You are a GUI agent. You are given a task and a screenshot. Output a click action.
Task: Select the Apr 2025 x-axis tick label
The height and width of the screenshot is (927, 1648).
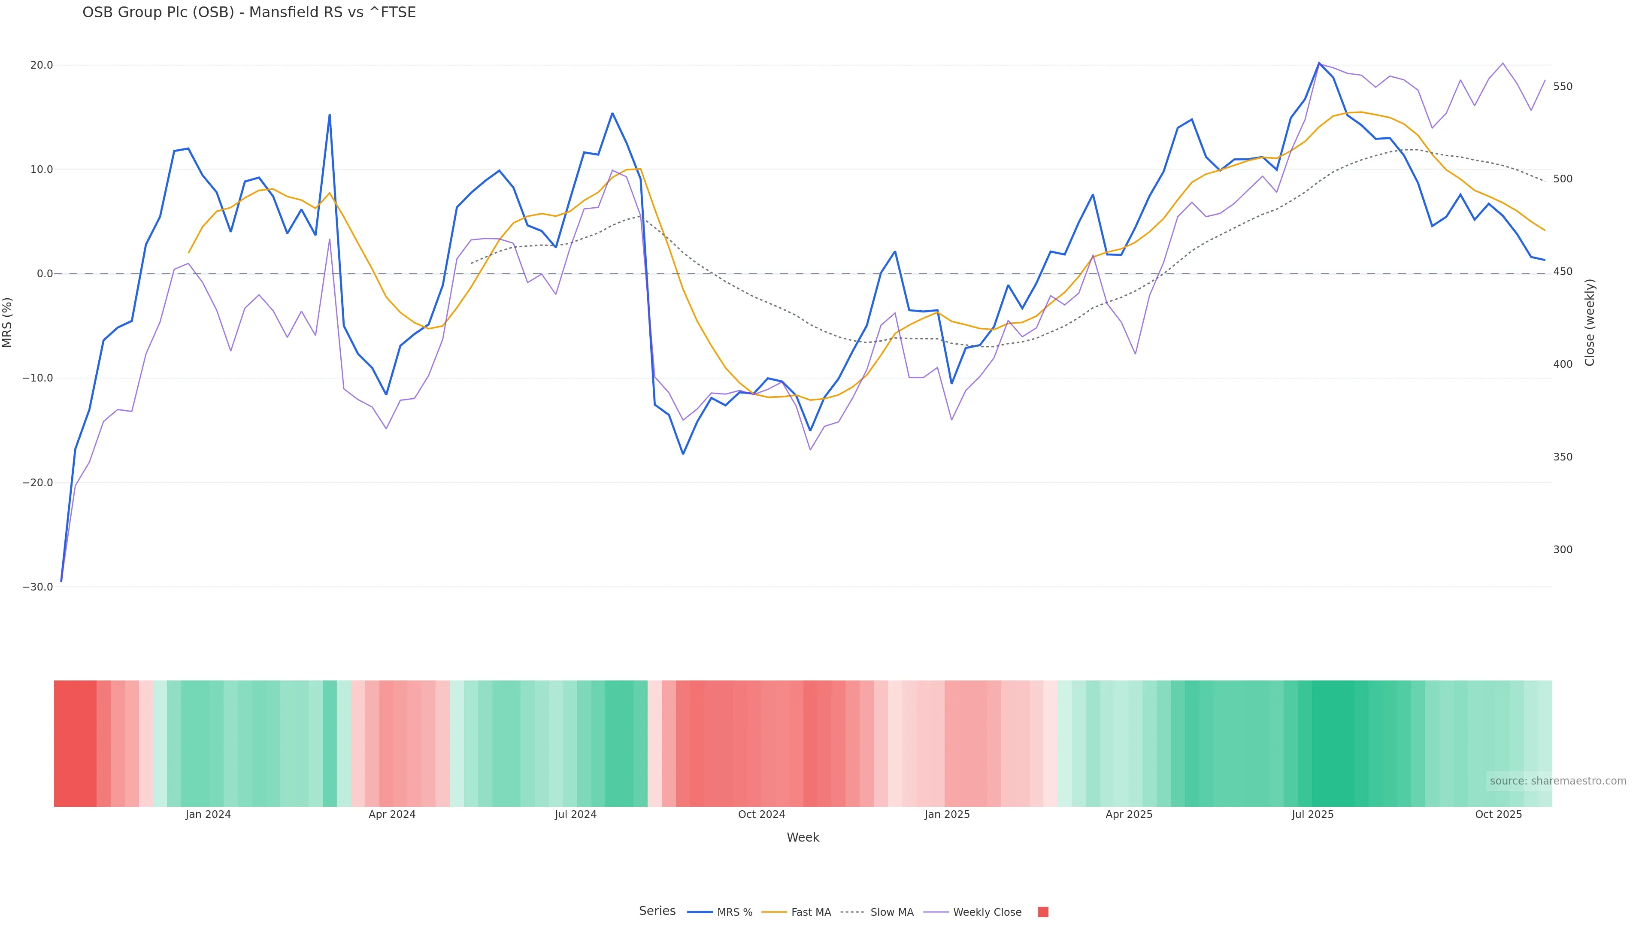(x=1129, y=815)
